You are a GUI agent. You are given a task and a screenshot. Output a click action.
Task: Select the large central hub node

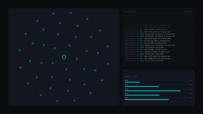[x=64, y=57]
